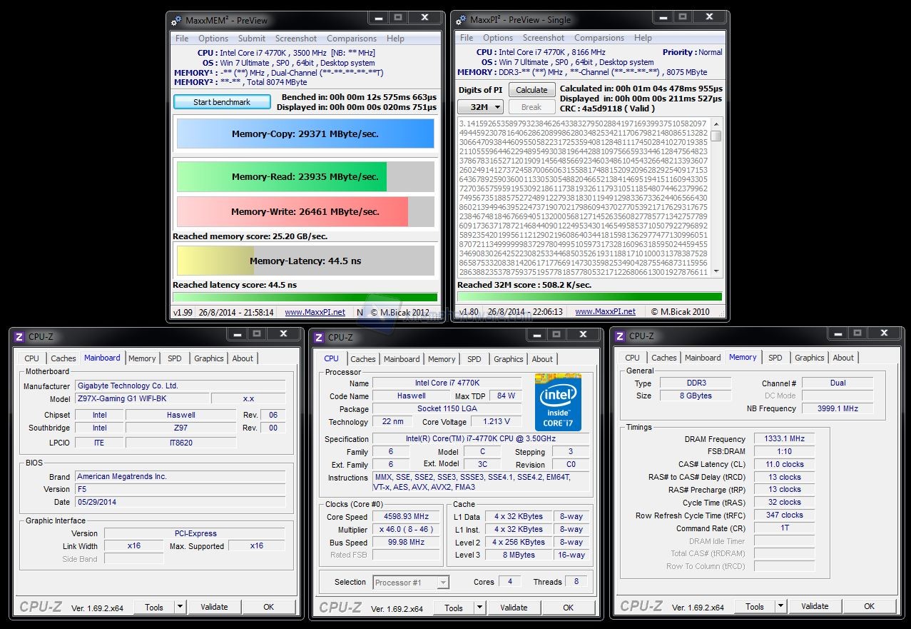The image size is (911, 629).
Task: Open the Screenshot menu in MaxxPI²
Action: coord(543,38)
